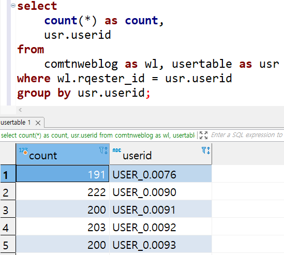Click the editor horizontal scroll left arrow
Screen dimensions: 284x255
[20, 110]
